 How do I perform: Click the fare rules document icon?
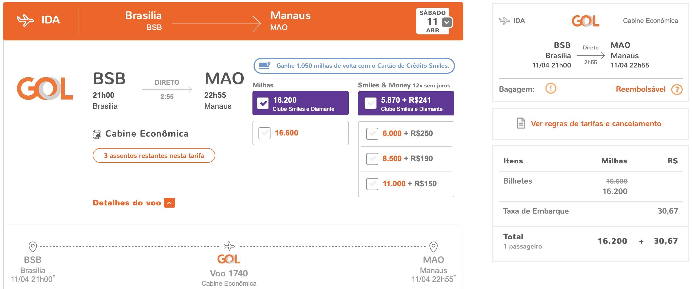(x=521, y=123)
